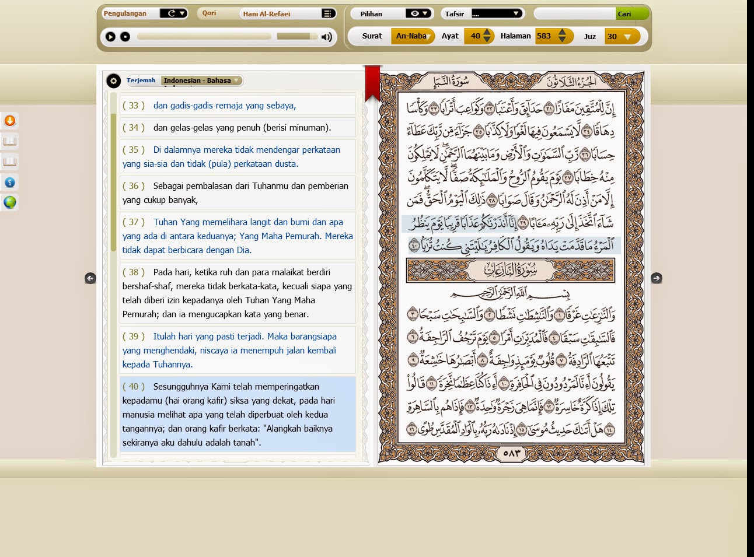Viewport: 754px width, 557px height.
Task: Stop the recitation audio
Action: pos(125,37)
